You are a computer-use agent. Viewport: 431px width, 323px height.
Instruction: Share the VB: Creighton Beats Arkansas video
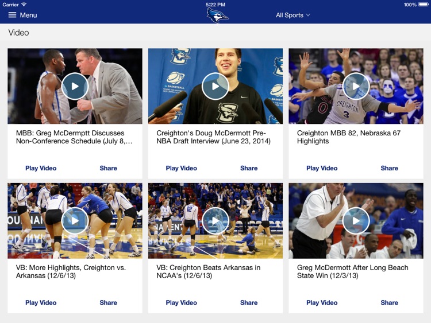[249, 303]
